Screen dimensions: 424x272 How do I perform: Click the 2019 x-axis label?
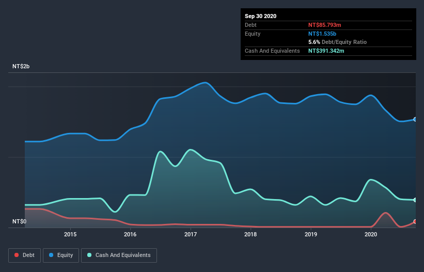(x=311, y=234)
